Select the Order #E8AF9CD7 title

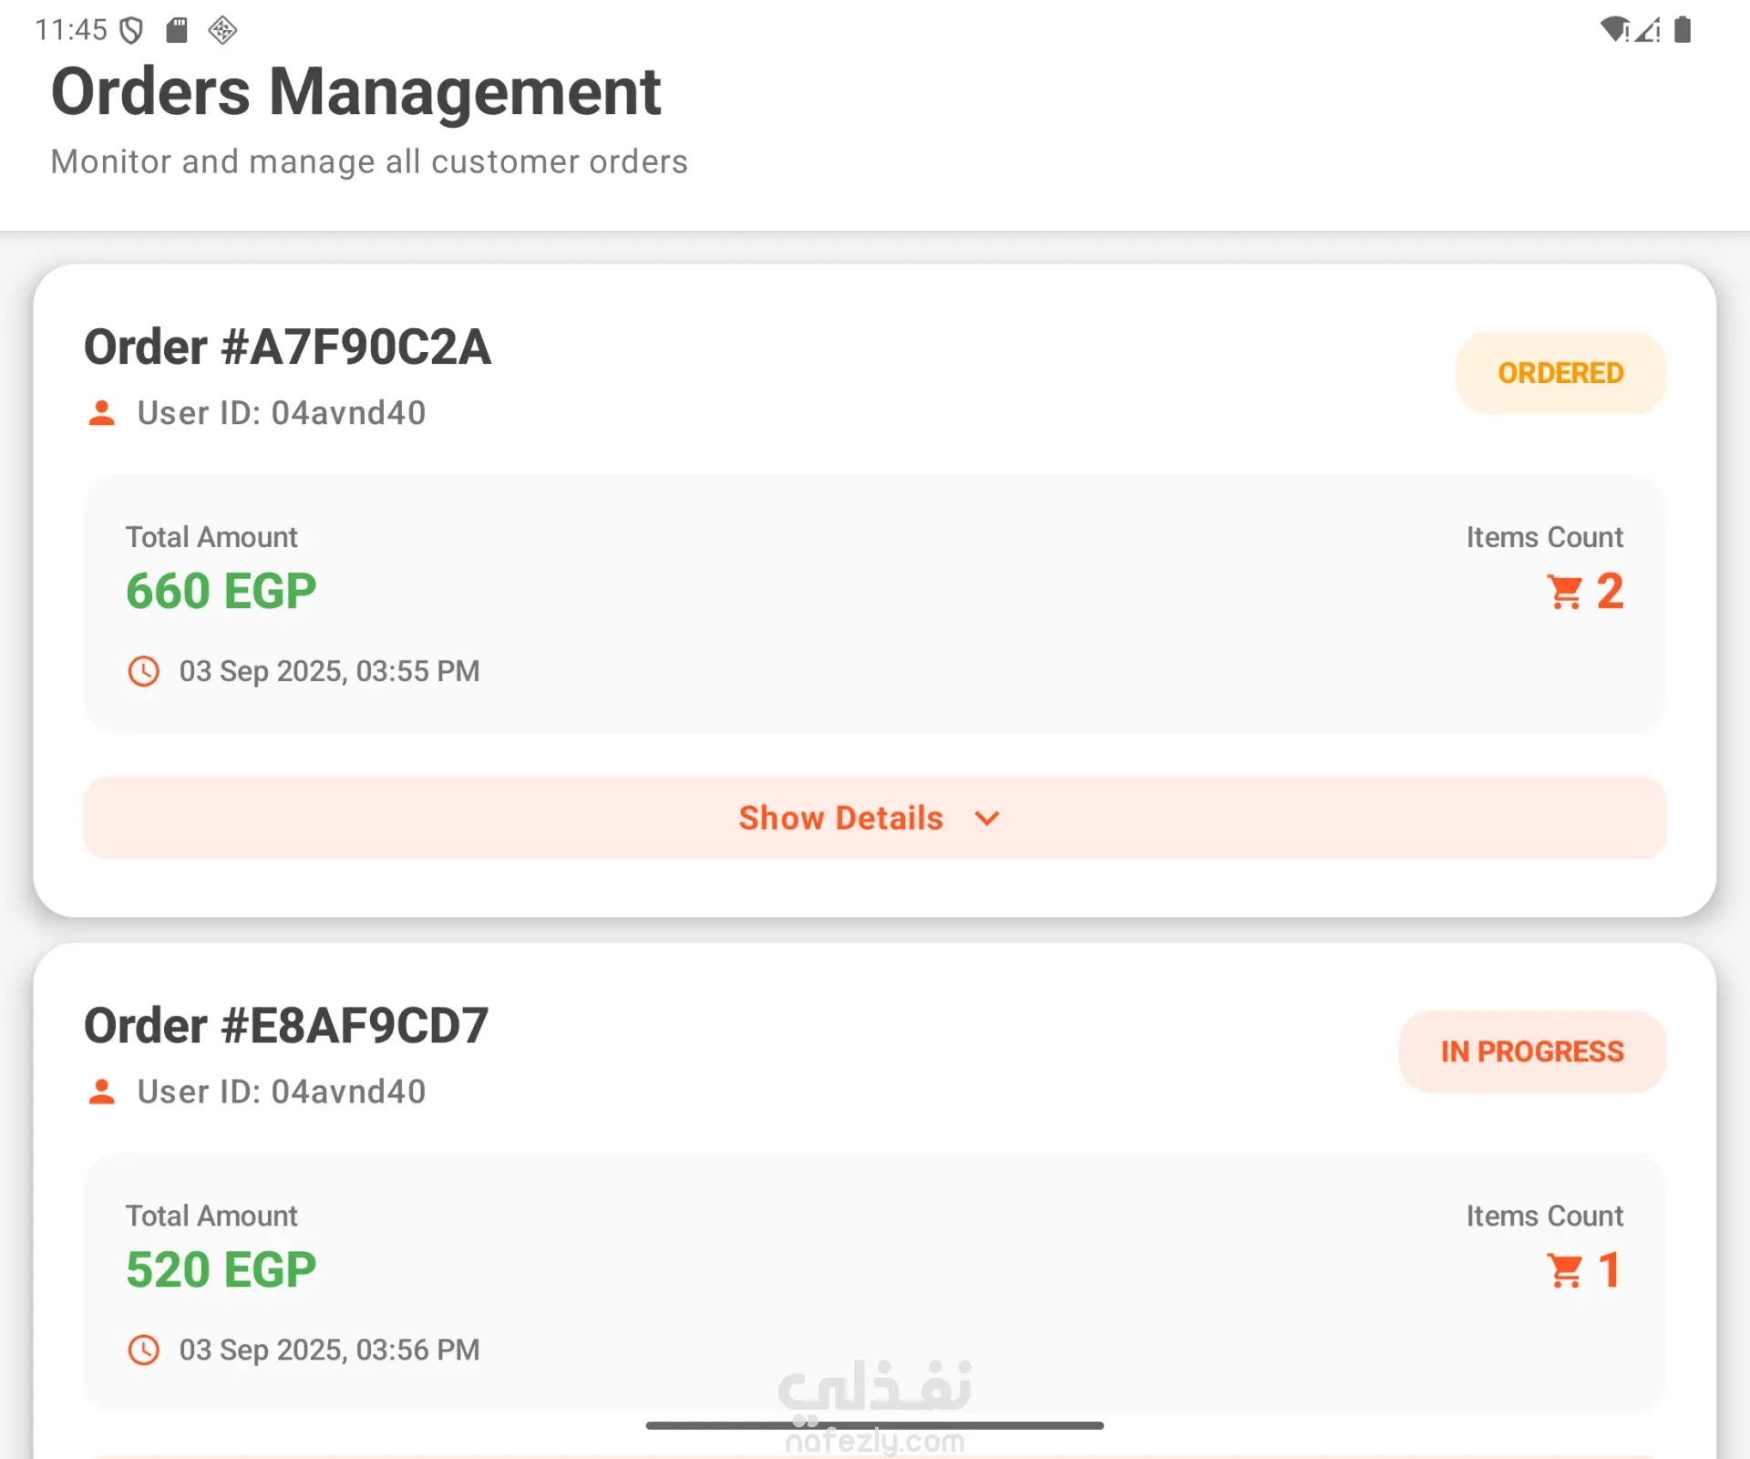coord(286,1026)
